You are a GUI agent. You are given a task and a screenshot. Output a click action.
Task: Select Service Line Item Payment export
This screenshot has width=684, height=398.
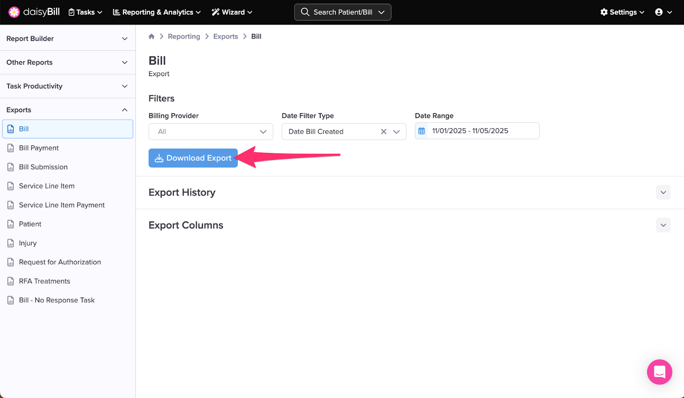(x=62, y=205)
